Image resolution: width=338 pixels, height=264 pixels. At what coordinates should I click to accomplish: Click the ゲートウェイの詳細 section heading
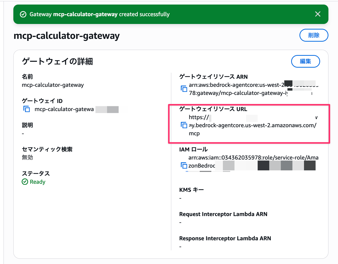click(x=57, y=61)
